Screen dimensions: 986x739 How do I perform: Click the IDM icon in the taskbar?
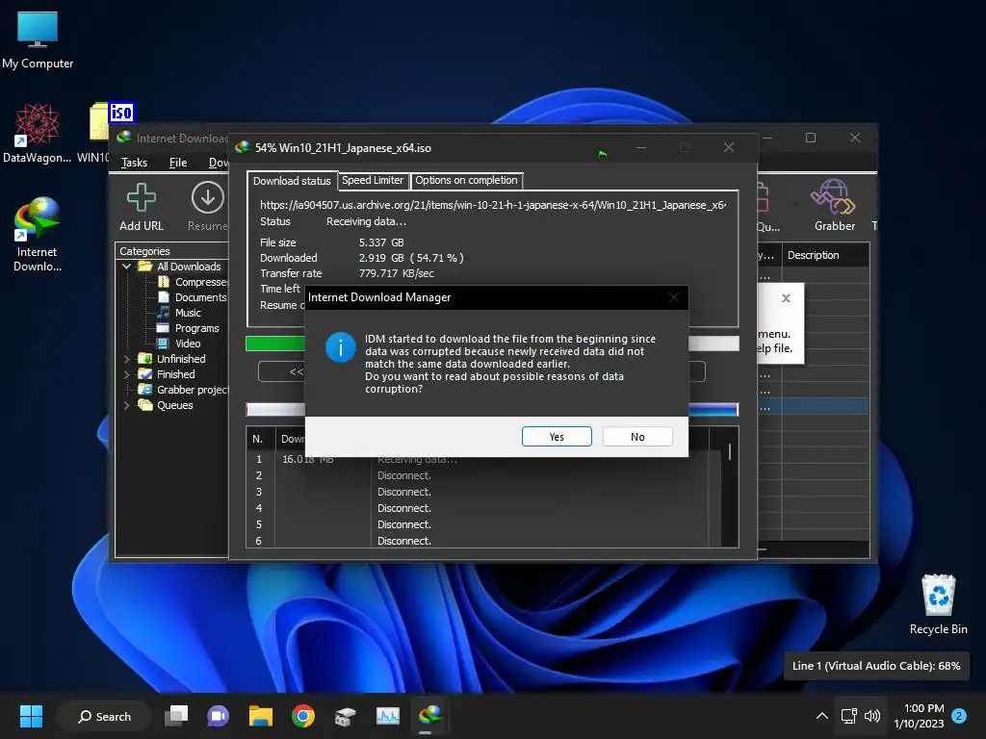pyautogui.click(x=429, y=716)
